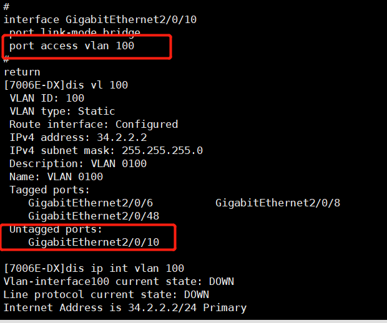Click the 'Internet Address is 34.2.2.2/24 Primary' line
This screenshot has width=387, height=323.
click(125, 307)
